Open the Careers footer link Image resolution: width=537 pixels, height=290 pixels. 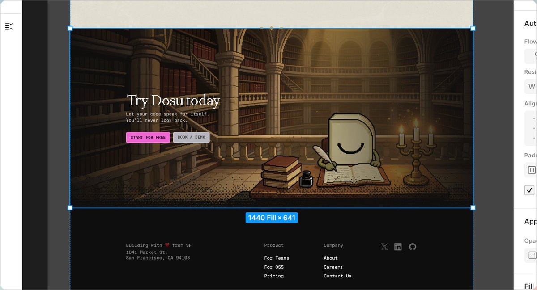coord(333,267)
